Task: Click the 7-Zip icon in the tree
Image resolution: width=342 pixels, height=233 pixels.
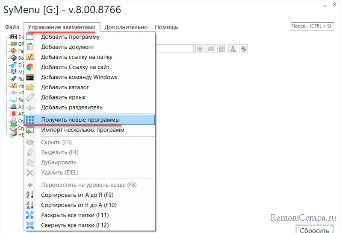Action: coord(14,37)
